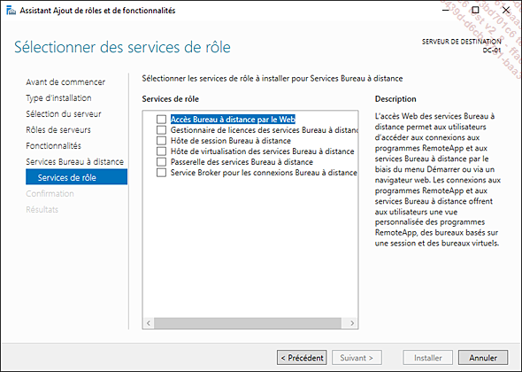
Task: Click the left arrow of horizontal scrollbar
Action: click(149, 323)
